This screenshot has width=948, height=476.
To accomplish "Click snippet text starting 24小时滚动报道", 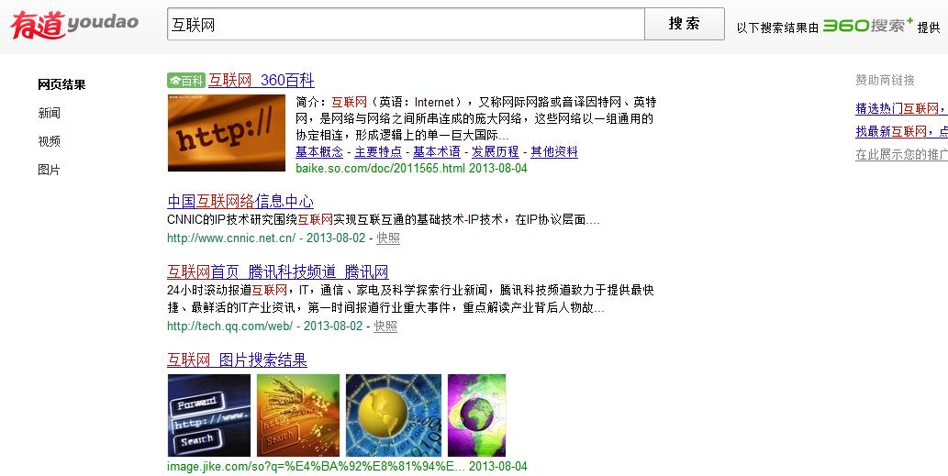I will pos(410,298).
